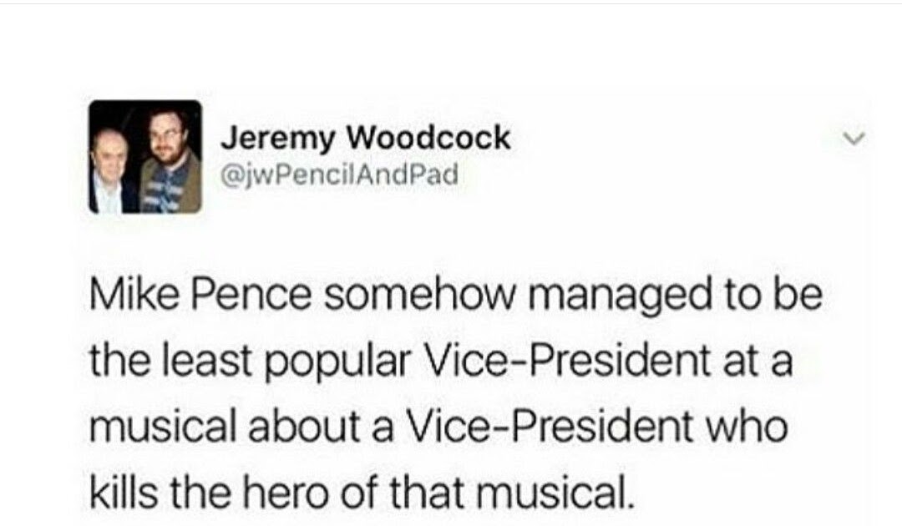
Task: Click the word "about" in the tweet
Action: [305, 427]
